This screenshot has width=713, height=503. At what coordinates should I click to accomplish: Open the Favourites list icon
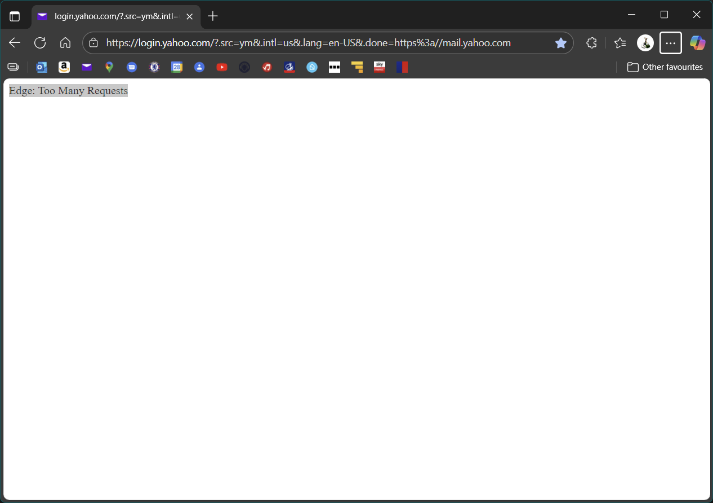[620, 43]
